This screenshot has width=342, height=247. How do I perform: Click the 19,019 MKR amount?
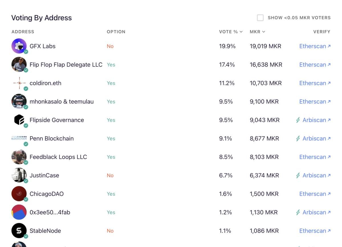265,46
